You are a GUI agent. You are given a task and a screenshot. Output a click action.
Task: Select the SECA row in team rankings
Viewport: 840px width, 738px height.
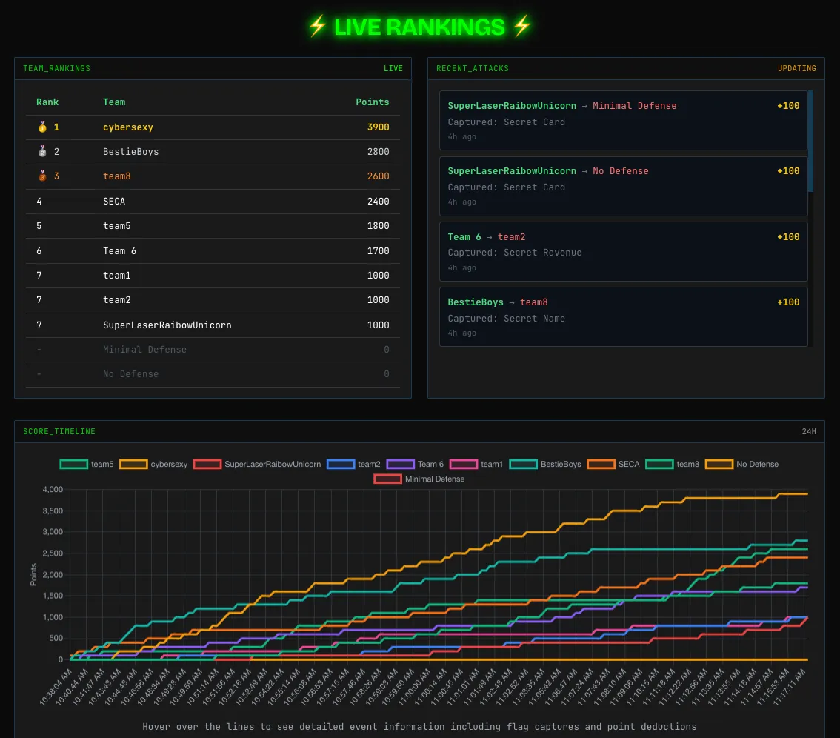[x=213, y=202]
